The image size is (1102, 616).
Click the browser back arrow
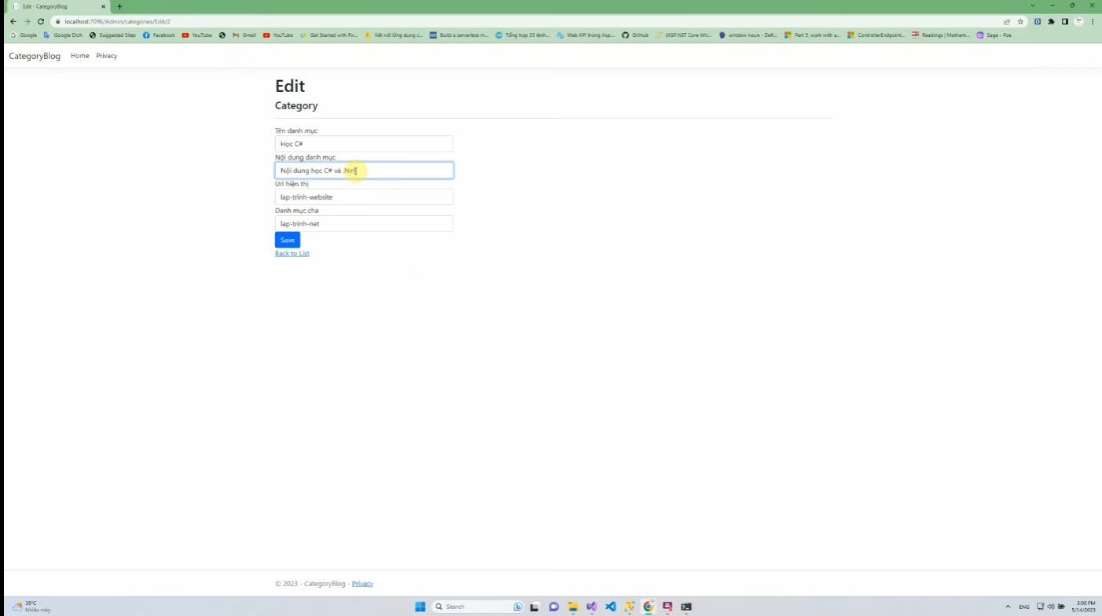click(x=13, y=21)
